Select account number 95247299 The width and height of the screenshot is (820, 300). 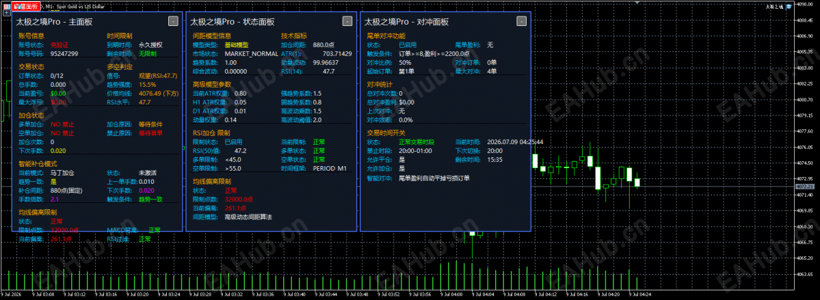[64, 53]
